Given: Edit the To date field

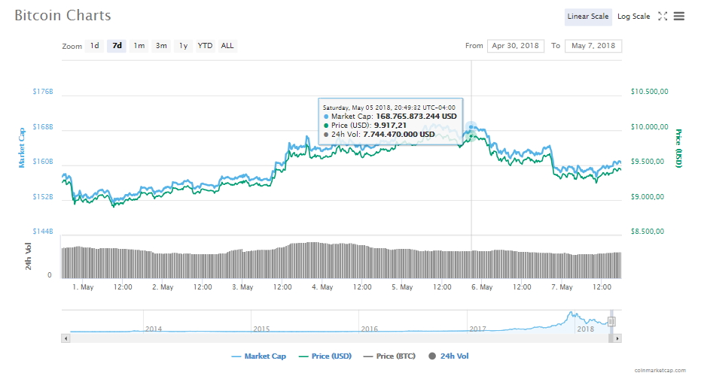Looking at the screenshot, I should (593, 46).
